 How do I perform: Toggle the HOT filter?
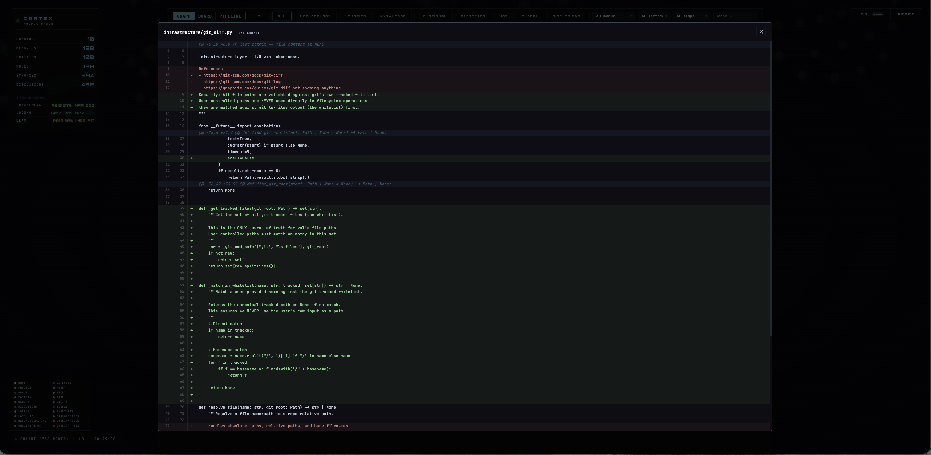coord(503,16)
